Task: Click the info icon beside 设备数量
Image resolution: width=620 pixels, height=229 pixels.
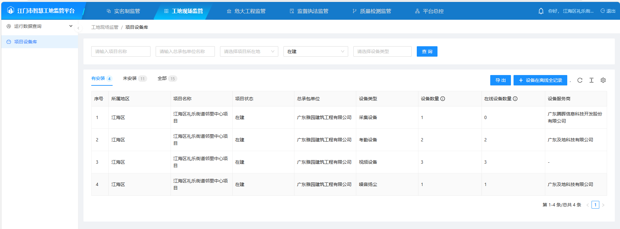Action: [x=443, y=99]
